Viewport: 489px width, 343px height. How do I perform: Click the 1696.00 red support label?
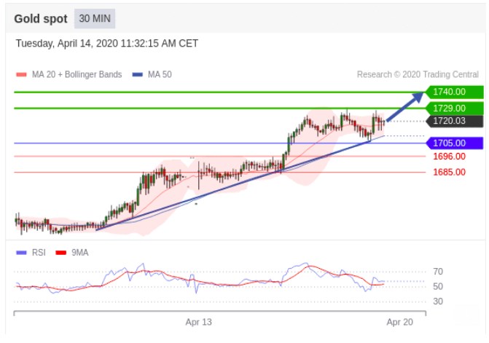(449, 157)
